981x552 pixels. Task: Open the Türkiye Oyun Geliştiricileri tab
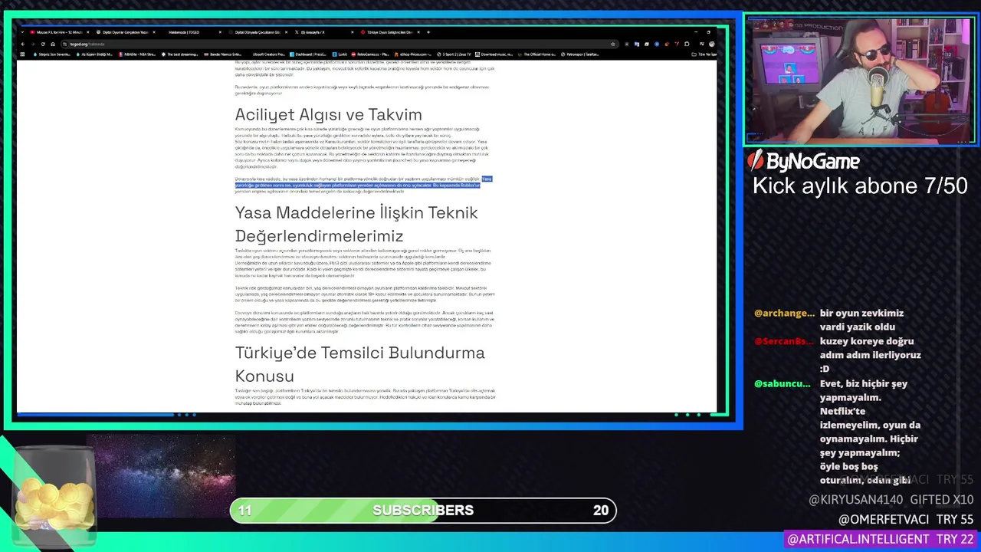click(389, 32)
